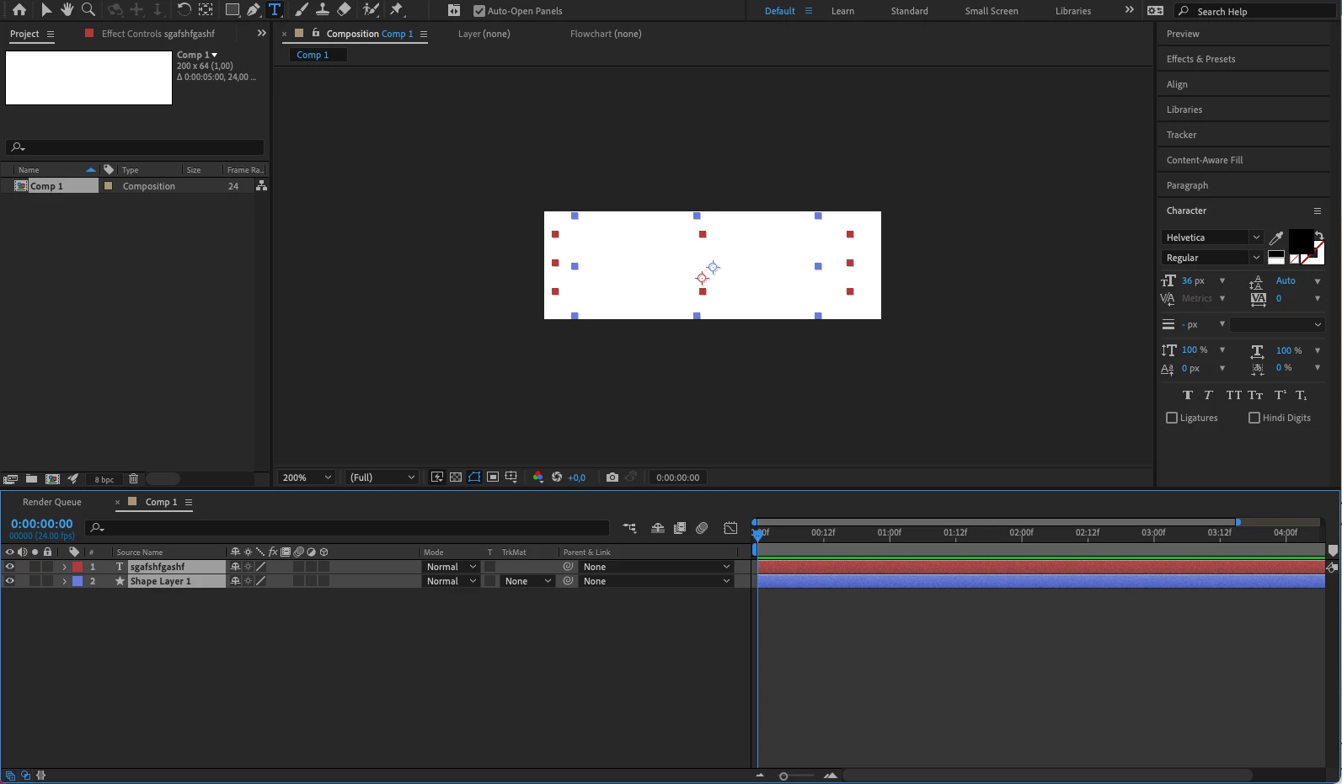
Task: Click the 8 bpc color depth button
Action: tap(104, 479)
